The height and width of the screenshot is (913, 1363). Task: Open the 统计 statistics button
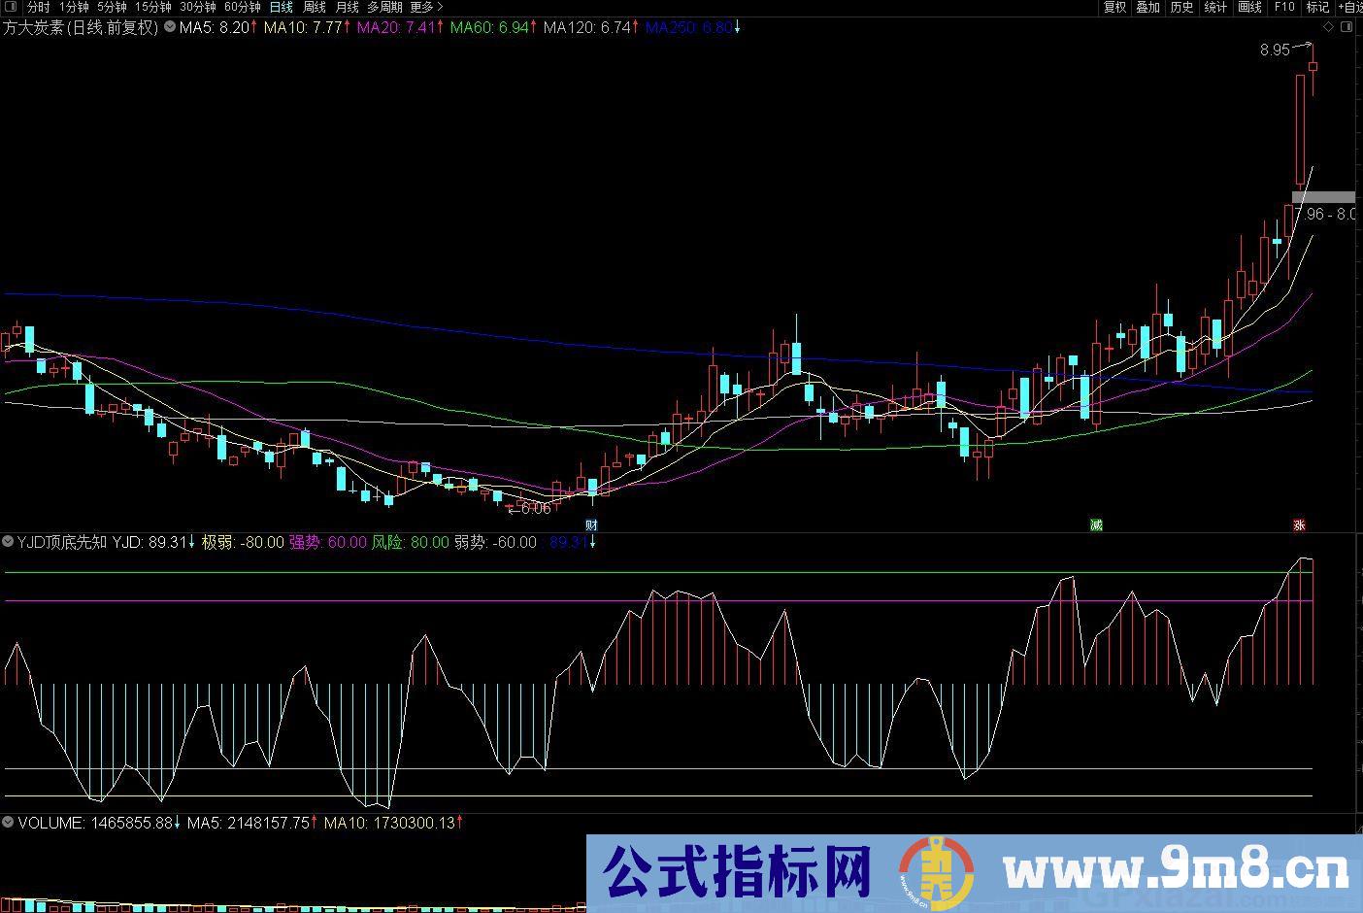click(x=1215, y=7)
